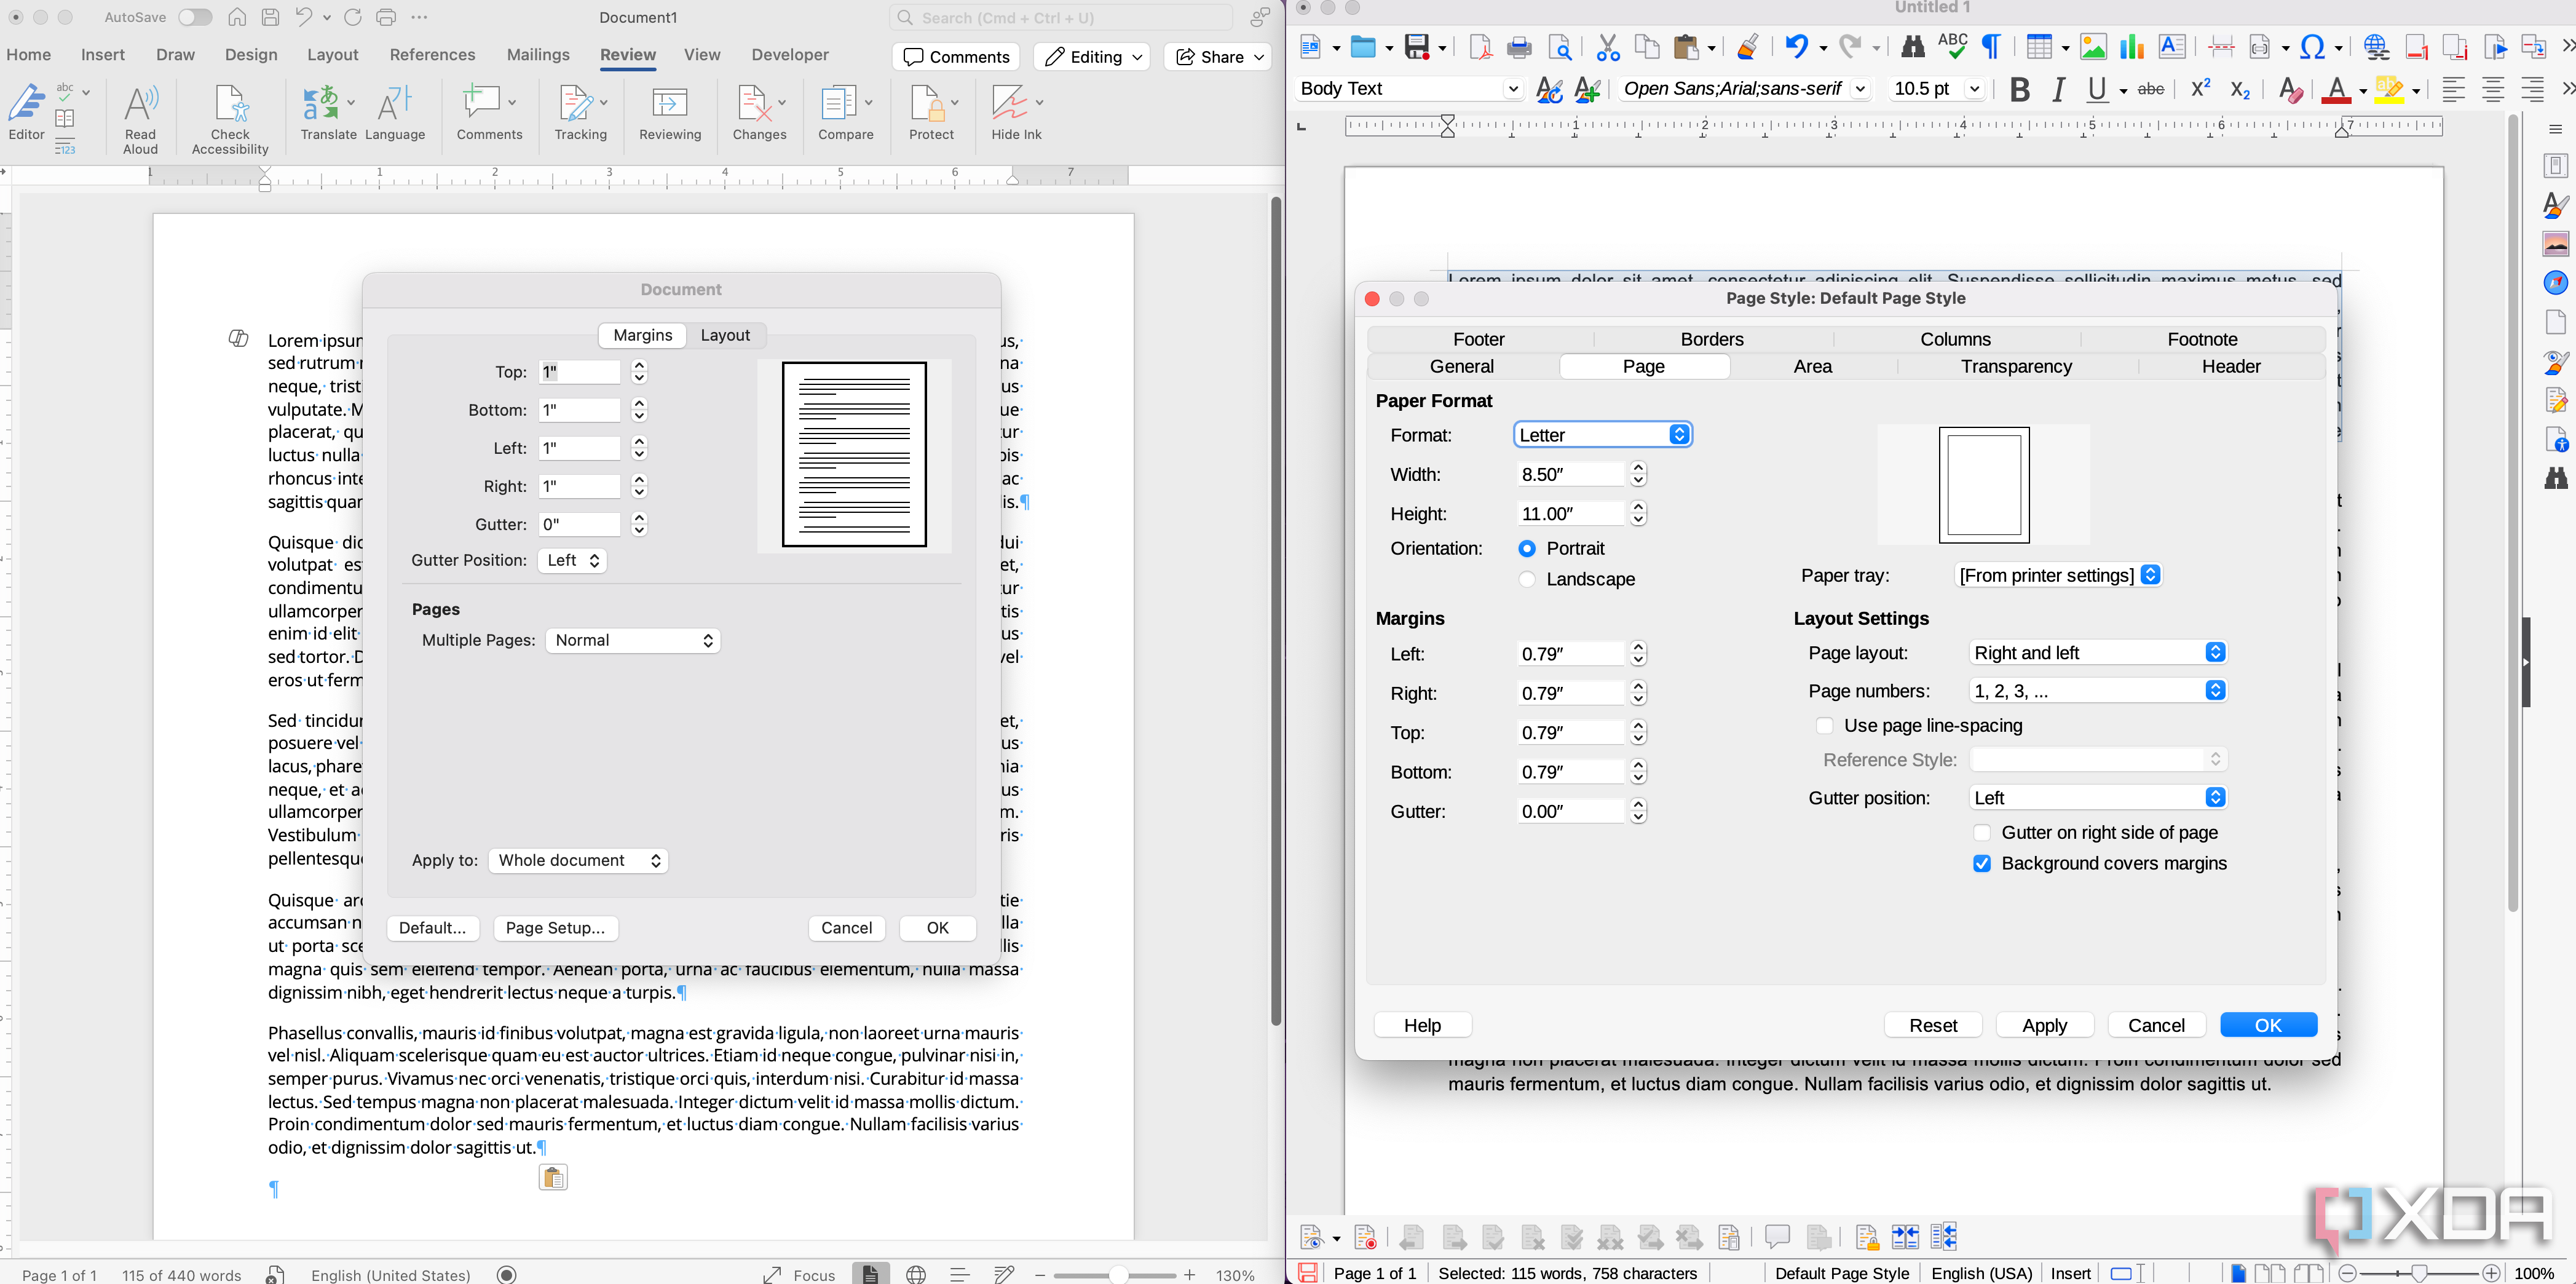The width and height of the screenshot is (2576, 1284).
Task: Switch to the Columns tab
Action: (1954, 339)
